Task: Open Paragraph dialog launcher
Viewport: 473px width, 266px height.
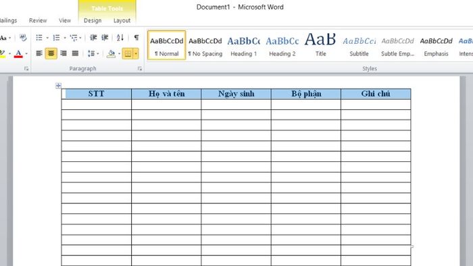Action: (x=140, y=69)
